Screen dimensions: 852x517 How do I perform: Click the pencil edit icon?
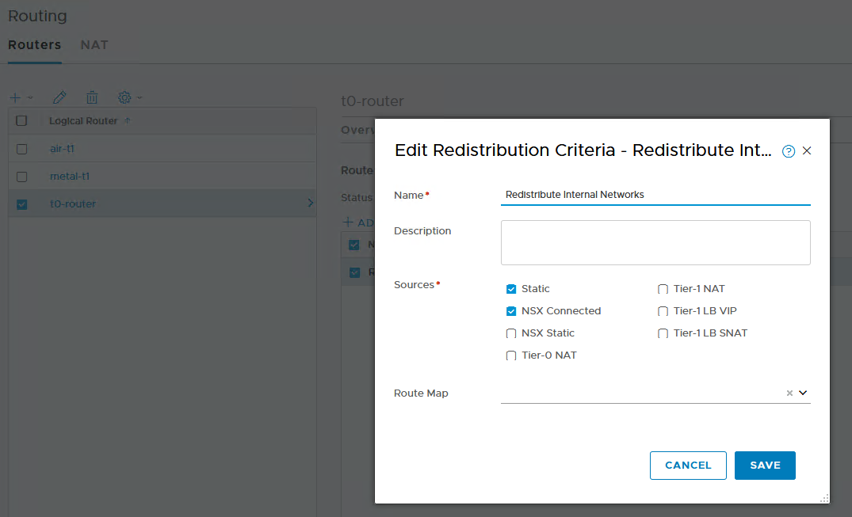click(59, 97)
